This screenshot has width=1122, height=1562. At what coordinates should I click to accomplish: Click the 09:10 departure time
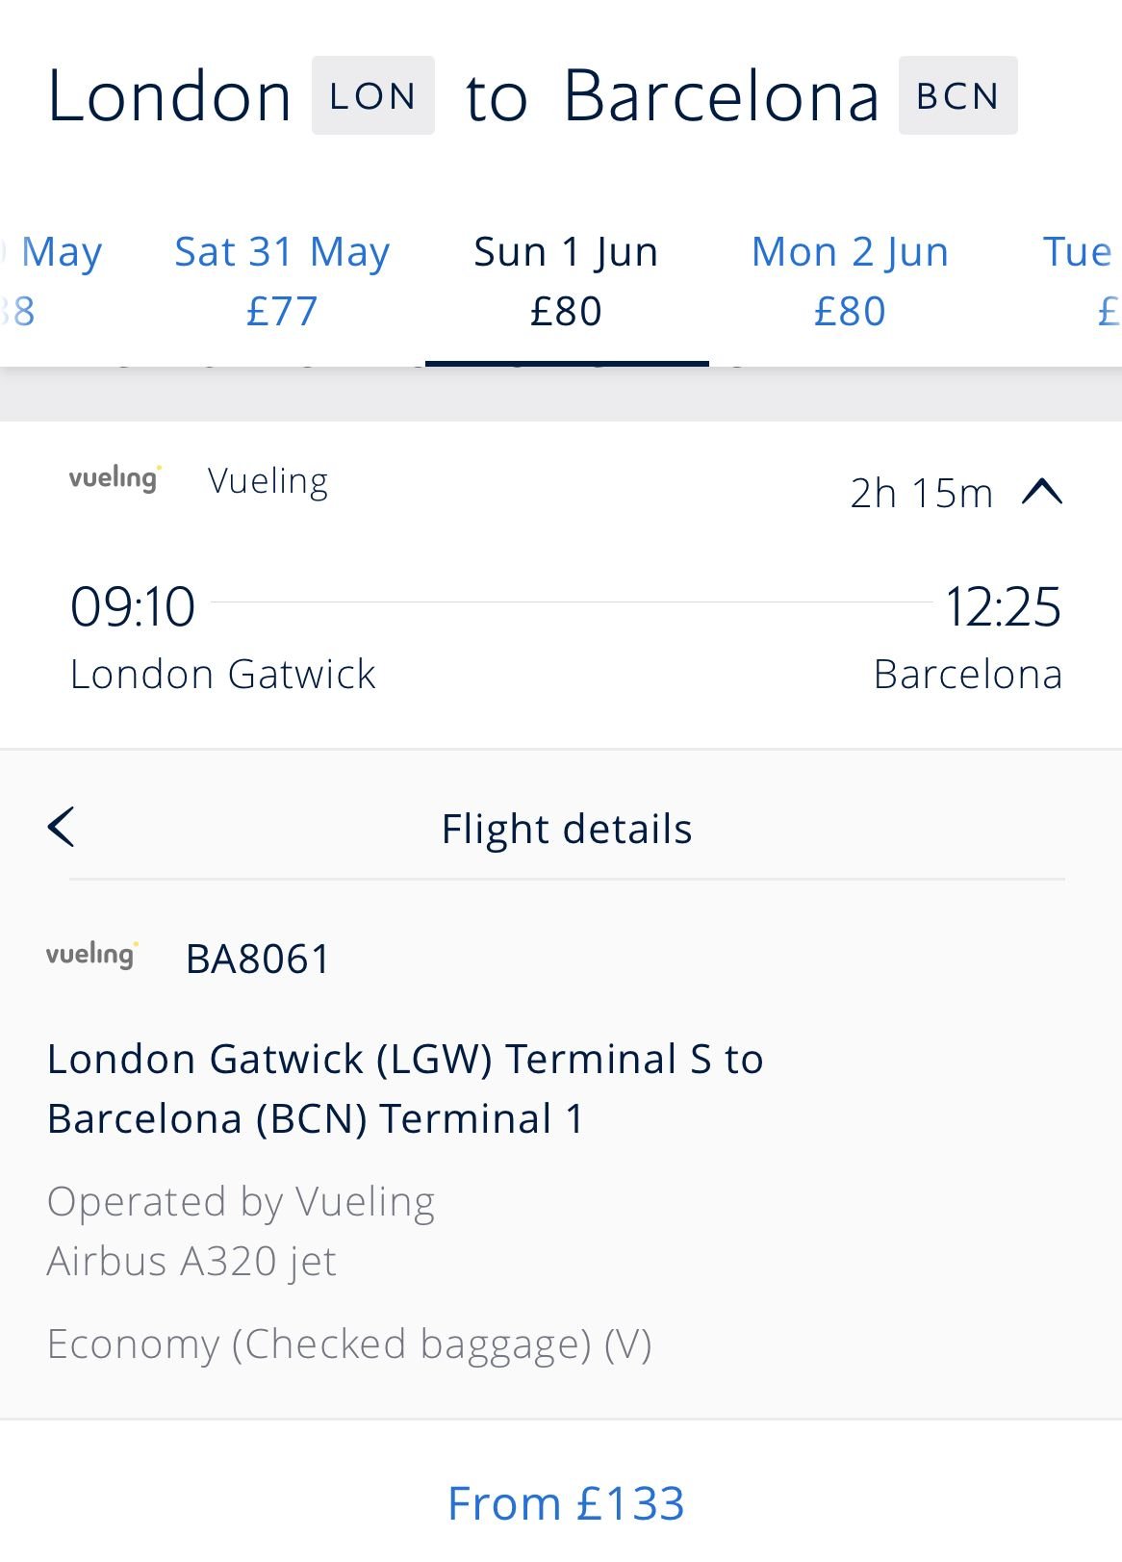[x=133, y=607]
